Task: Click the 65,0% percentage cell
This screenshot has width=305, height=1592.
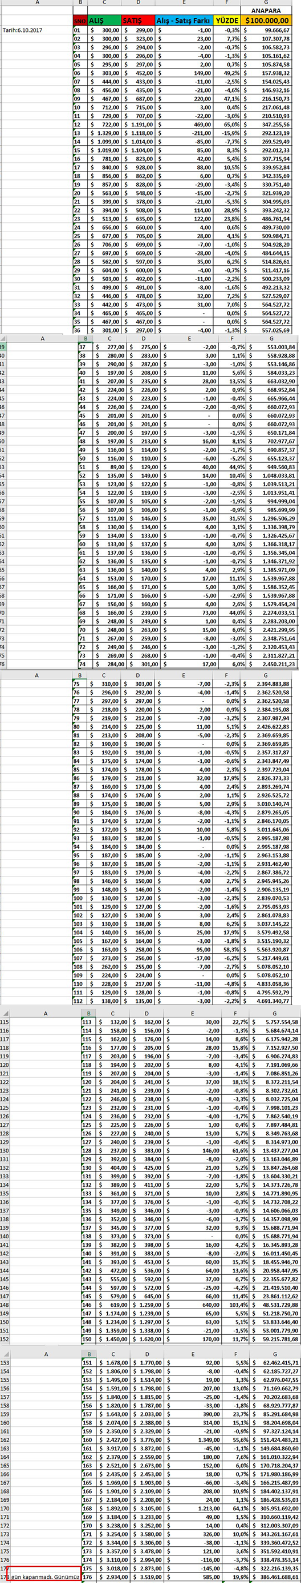Action: coord(227,125)
